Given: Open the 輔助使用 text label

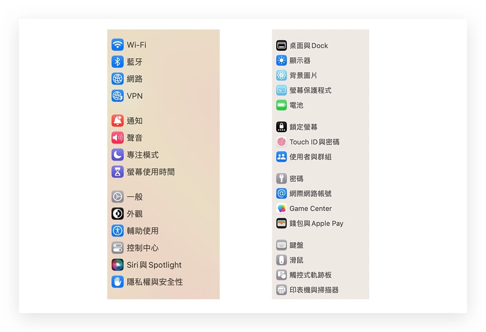Looking at the screenshot, I should [x=142, y=231].
